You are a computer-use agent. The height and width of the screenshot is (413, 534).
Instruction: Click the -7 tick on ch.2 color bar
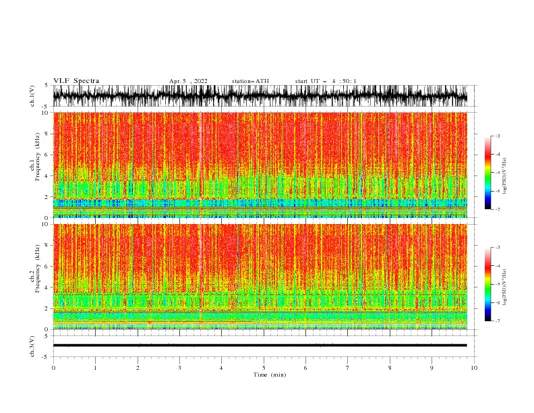pyautogui.click(x=497, y=321)
